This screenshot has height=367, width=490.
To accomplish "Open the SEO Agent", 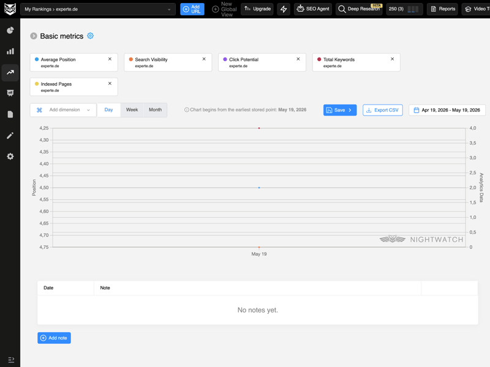I will (x=313, y=9).
